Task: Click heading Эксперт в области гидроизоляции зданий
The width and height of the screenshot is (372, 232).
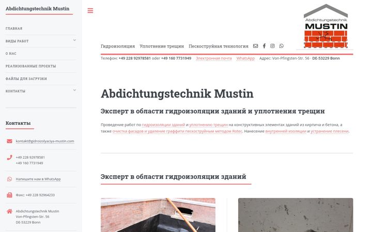Action: (x=173, y=177)
